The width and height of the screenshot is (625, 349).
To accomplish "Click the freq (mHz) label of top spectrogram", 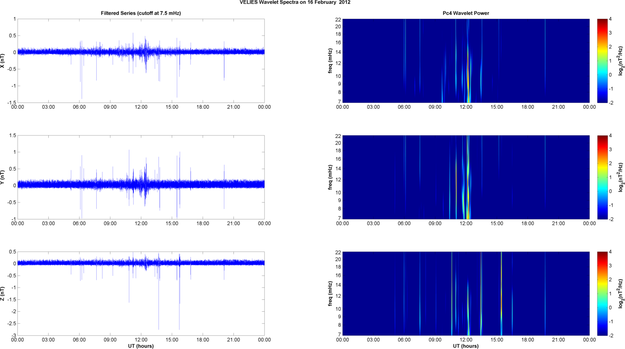I will 330,61.
